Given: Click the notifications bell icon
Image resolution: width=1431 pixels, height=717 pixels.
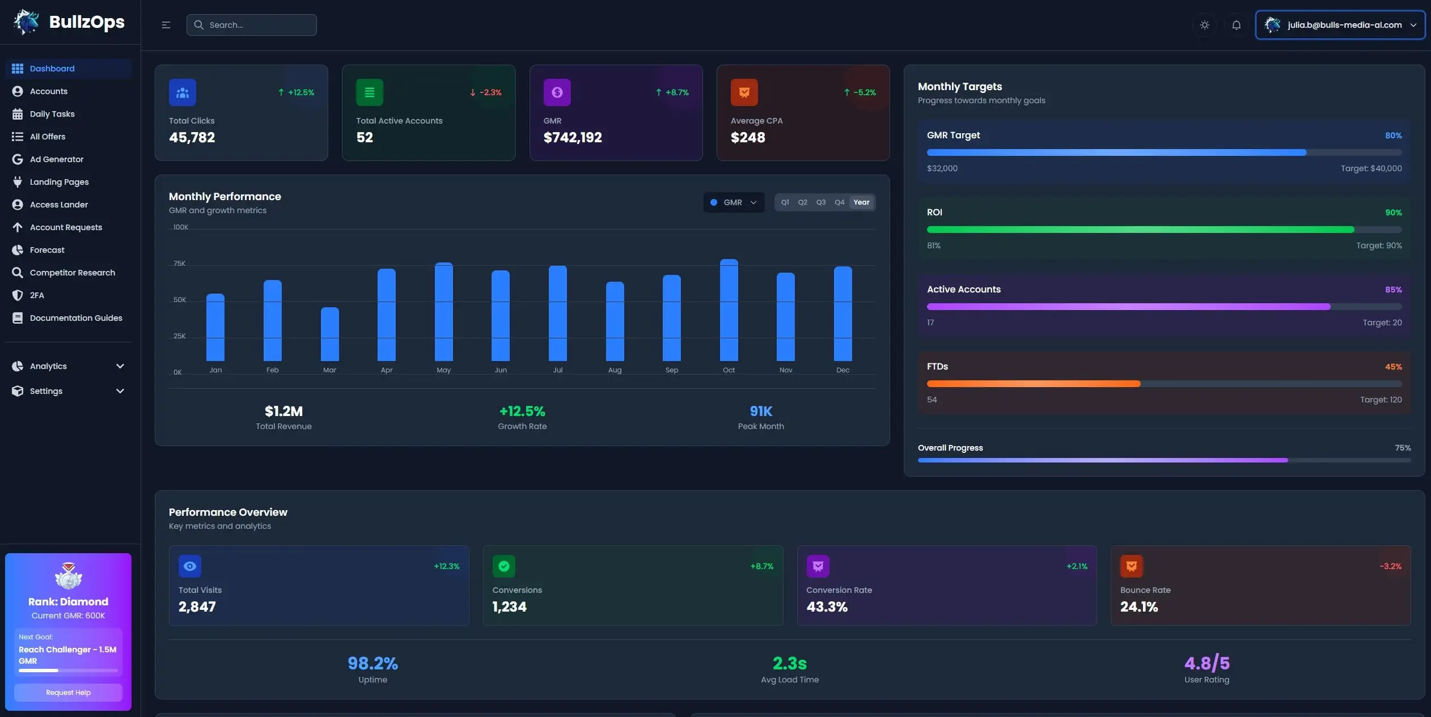Looking at the screenshot, I should click(x=1237, y=24).
